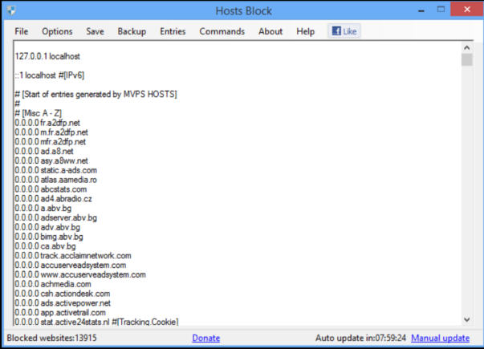The height and width of the screenshot is (349, 484).
Task: Click the csh.actiondesk.com entry
Action: (x=63, y=294)
